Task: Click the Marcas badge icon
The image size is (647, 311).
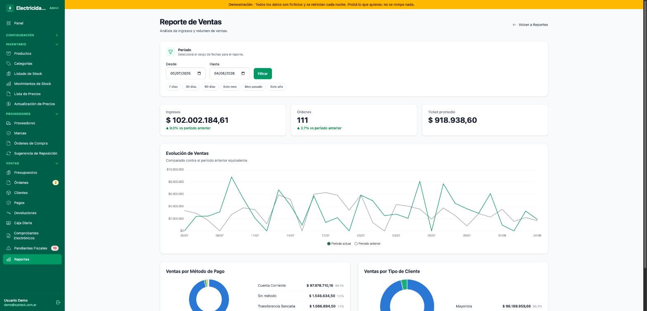Action: pyautogui.click(x=8, y=133)
